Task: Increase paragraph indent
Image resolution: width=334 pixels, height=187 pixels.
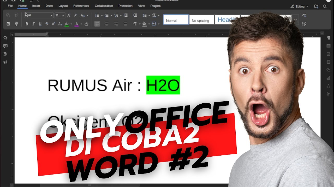Action: tap(135, 15)
